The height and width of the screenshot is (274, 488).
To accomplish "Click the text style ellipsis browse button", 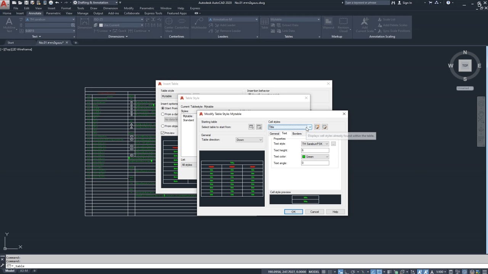I will pos(333,144).
